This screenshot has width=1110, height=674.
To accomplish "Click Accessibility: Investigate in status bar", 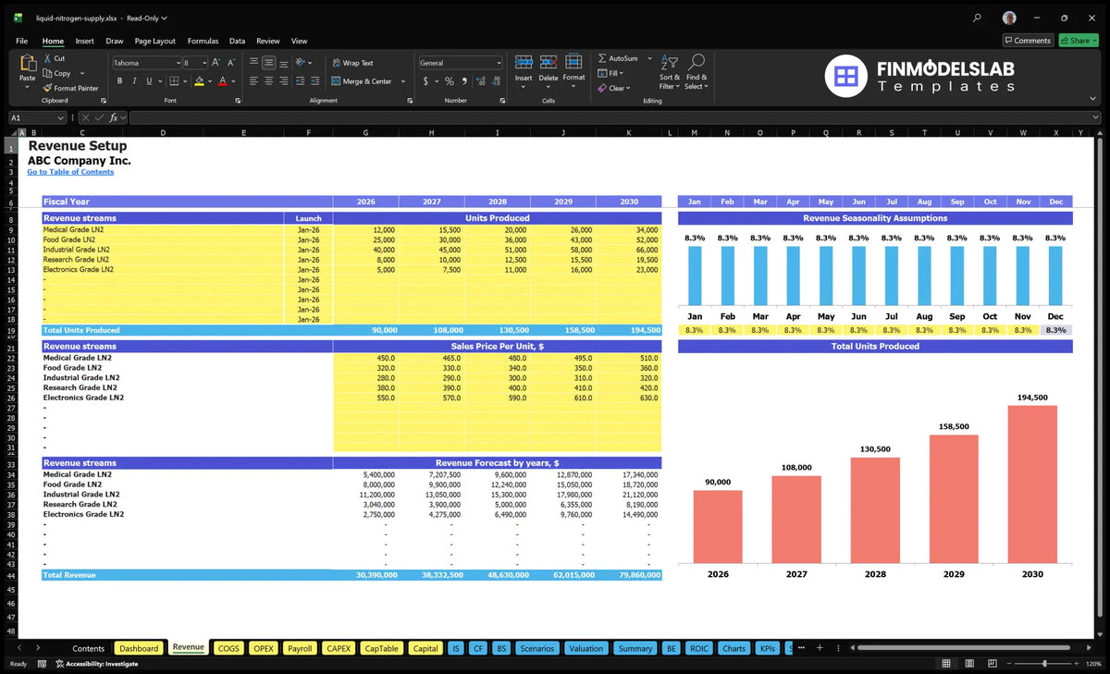I will pos(96,664).
